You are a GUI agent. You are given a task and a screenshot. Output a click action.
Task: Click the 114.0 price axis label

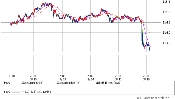(166, 33)
